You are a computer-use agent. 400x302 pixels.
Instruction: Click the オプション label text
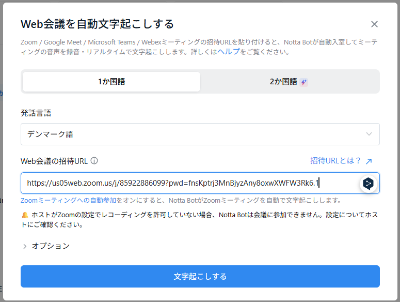tap(51, 246)
